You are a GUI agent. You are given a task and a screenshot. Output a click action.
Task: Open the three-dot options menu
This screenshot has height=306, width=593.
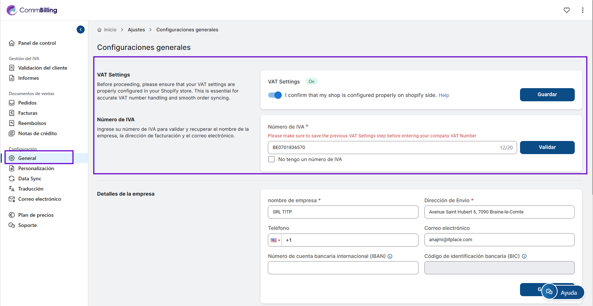[582, 10]
